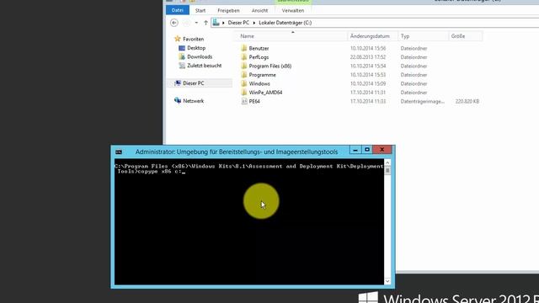Click the copype command line text
This screenshot has width=539, height=303.
(x=159, y=172)
